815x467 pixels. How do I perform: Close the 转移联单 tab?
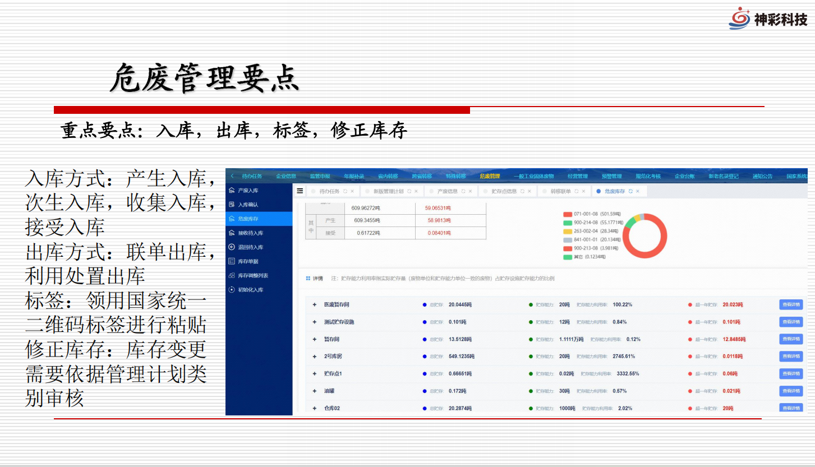[x=583, y=191]
